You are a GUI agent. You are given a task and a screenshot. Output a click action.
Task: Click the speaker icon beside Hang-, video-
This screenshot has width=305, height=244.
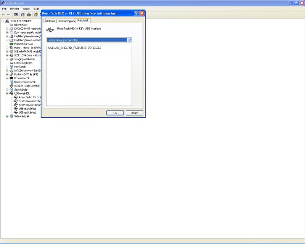[x=11, y=48]
